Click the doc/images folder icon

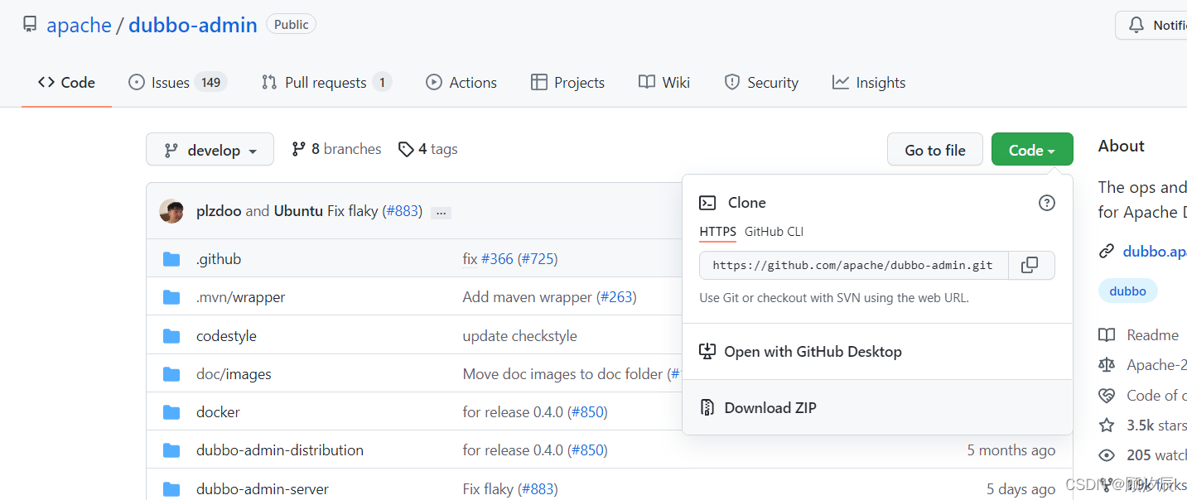coord(171,374)
